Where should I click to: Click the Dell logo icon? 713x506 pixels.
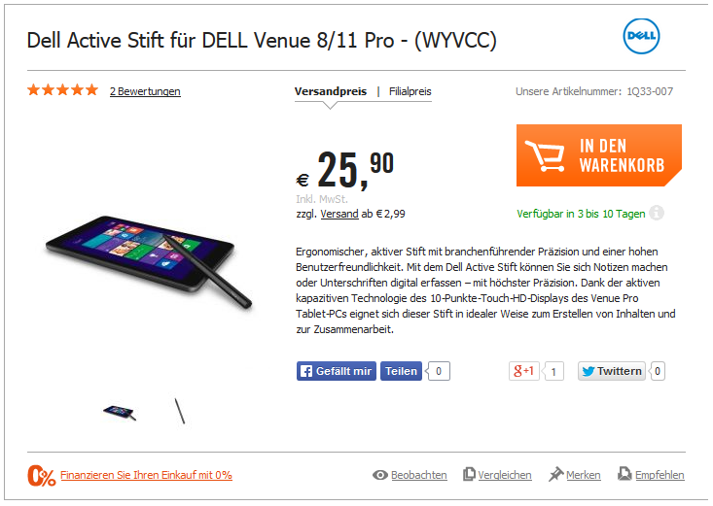click(641, 36)
